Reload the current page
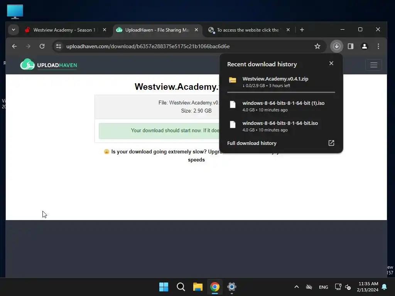The image size is (395, 296). click(42, 46)
